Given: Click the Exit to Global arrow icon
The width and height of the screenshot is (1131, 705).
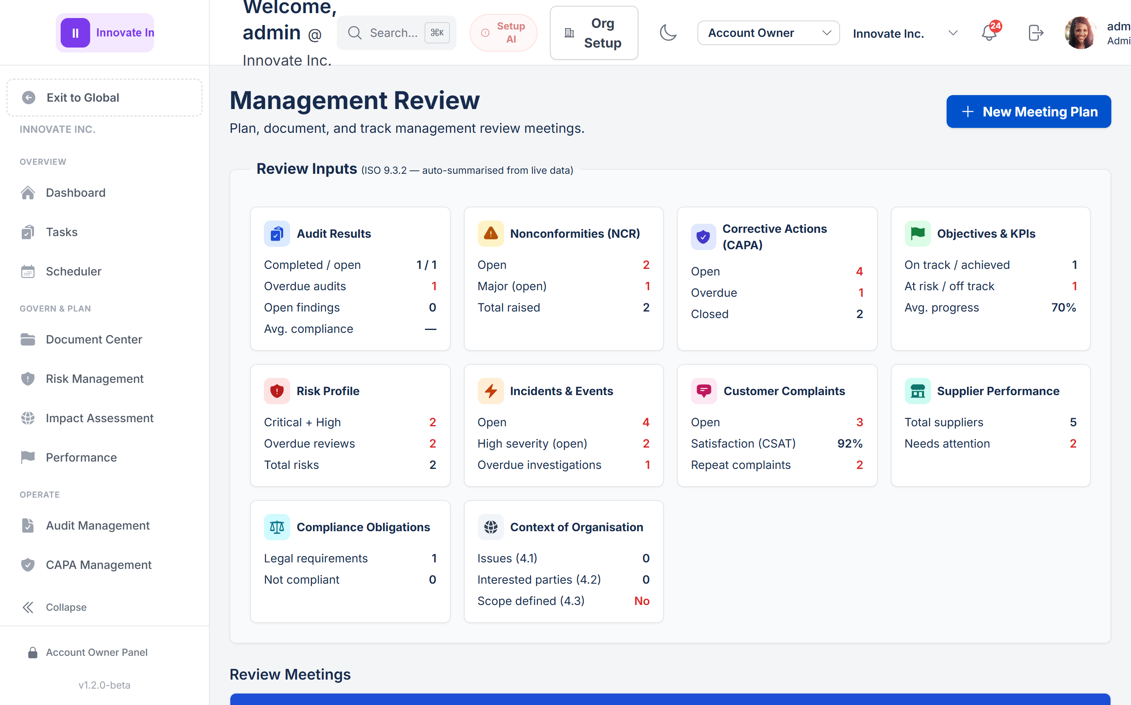Looking at the screenshot, I should point(29,98).
